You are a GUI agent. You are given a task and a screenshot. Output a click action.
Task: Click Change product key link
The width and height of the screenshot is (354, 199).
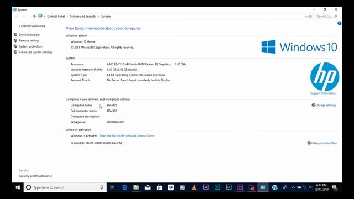coord(324,143)
